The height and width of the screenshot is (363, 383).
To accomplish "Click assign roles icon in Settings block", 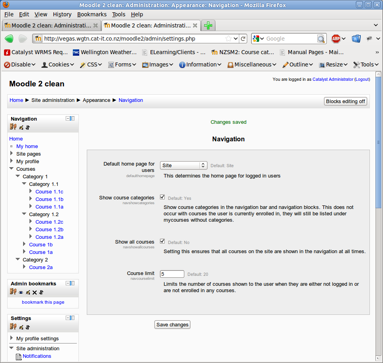I will point(13,327).
